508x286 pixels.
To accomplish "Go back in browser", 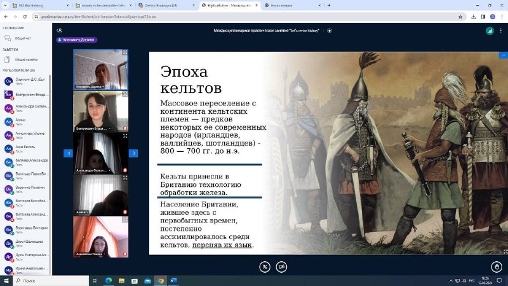I will tap(6, 17).
